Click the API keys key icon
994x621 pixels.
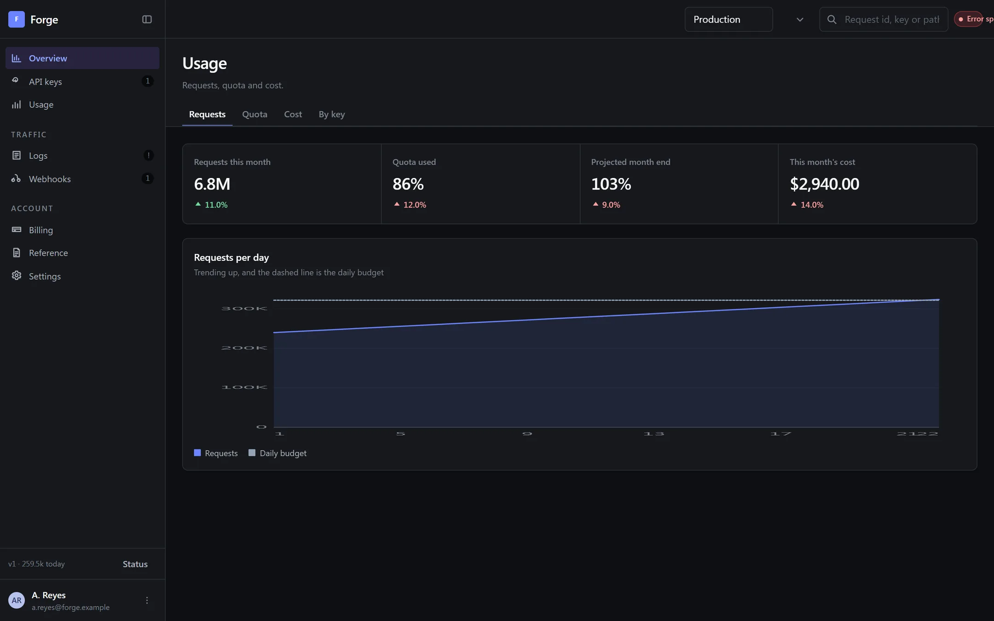(16, 81)
